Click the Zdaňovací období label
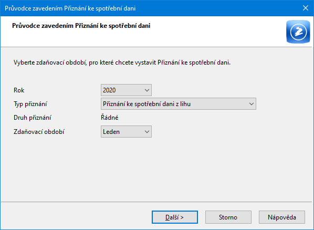The image size is (314, 230). click(39, 132)
